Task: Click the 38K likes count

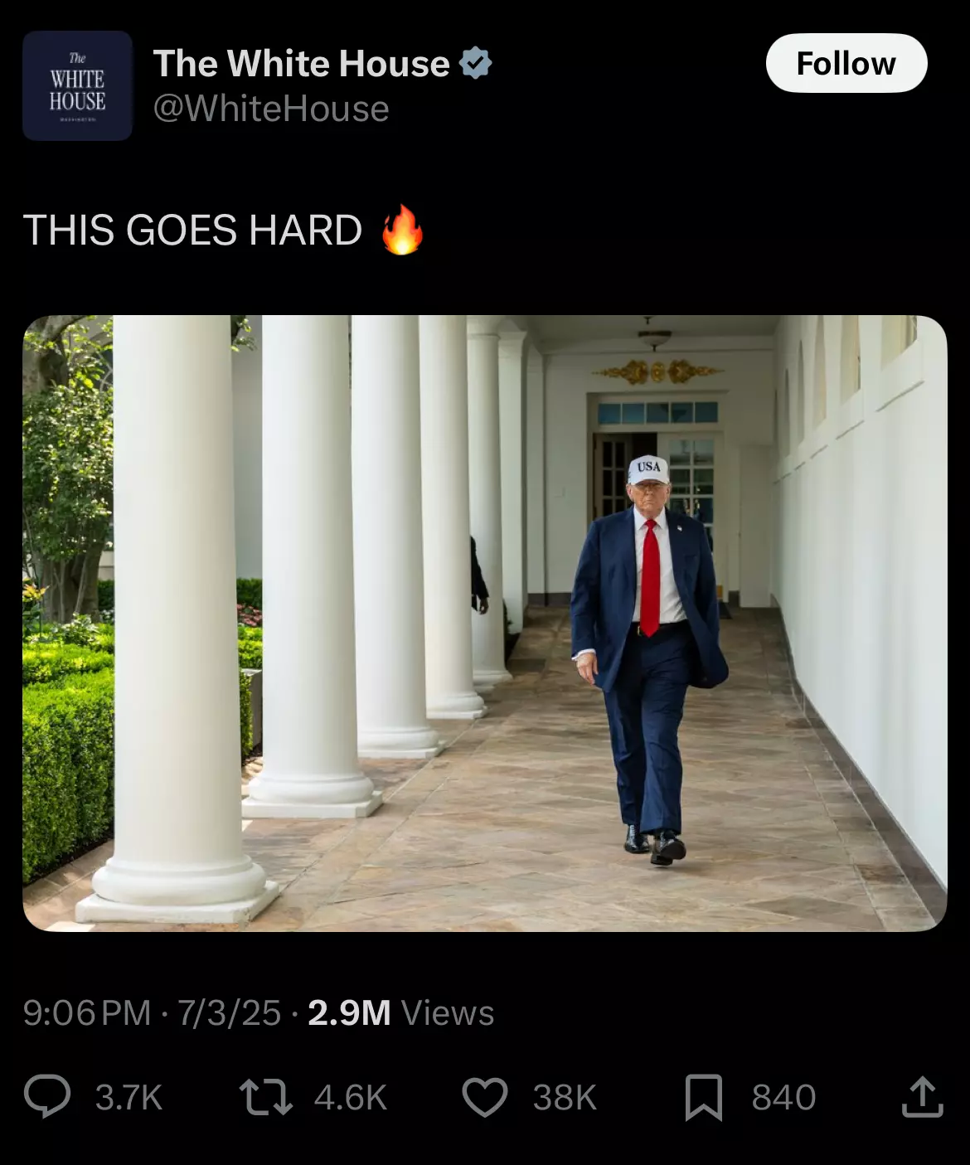Action: (565, 1097)
